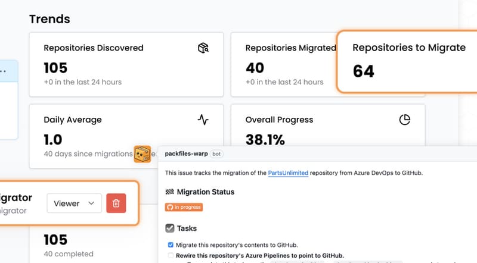Select the Repositories Discovered card
Viewport: 477px width, 263px height.
[126, 64]
